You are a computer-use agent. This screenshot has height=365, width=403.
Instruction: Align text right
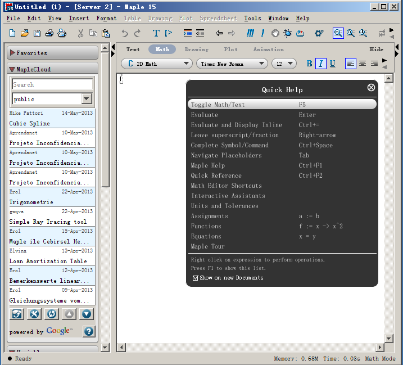(x=374, y=64)
